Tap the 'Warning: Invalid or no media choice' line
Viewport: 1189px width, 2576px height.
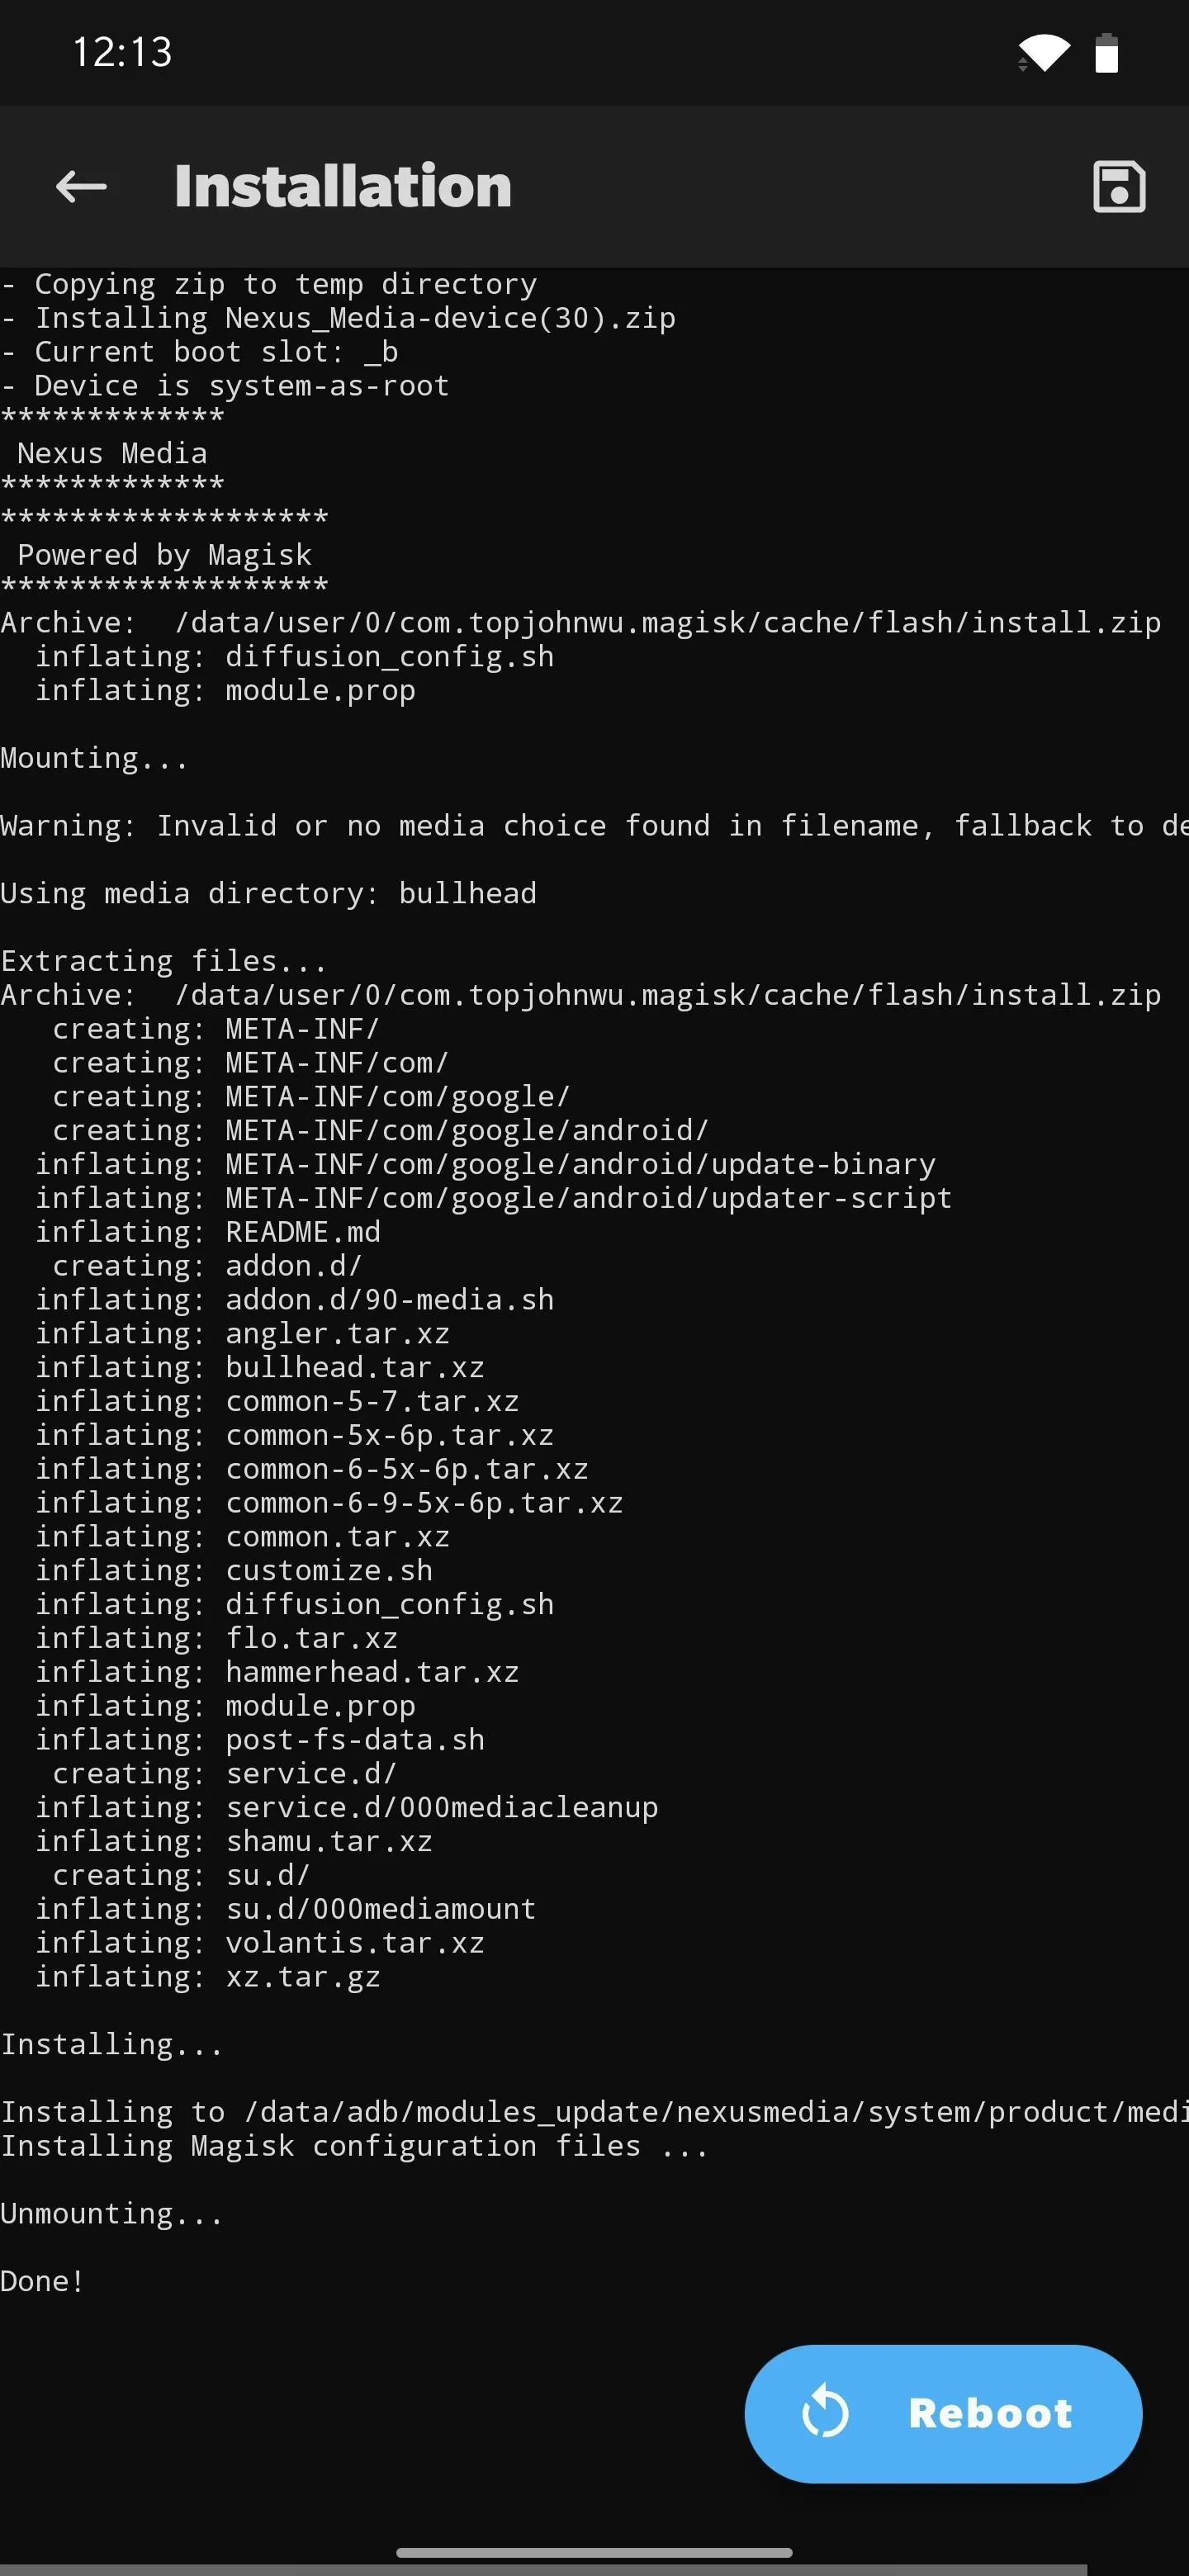(x=594, y=826)
